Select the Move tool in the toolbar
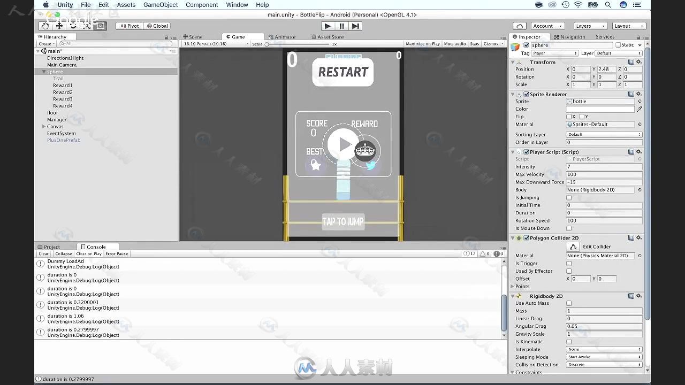Viewport: 685px width, 385px height. coord(59,26)
